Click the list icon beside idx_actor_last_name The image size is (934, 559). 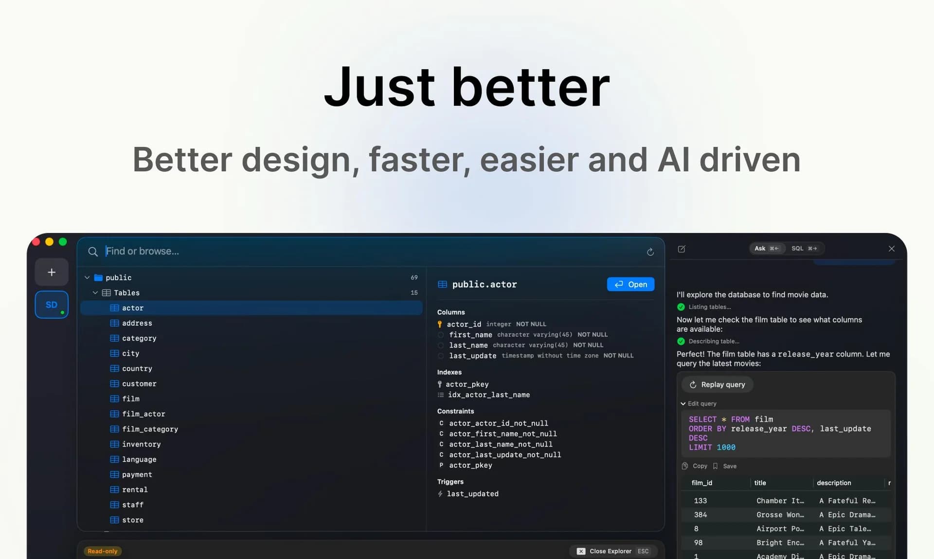pyautogui.click(x=441, y=395)
